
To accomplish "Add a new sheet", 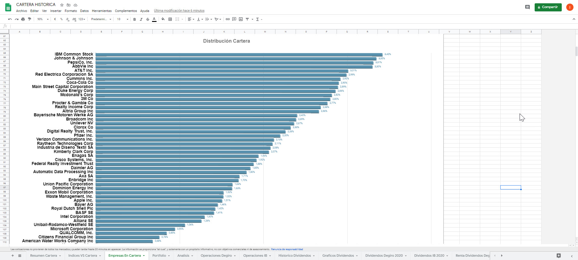I will [x=13, y=255].
